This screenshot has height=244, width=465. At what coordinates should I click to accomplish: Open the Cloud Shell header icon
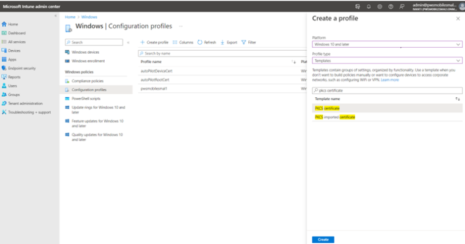tap(358, 7)
